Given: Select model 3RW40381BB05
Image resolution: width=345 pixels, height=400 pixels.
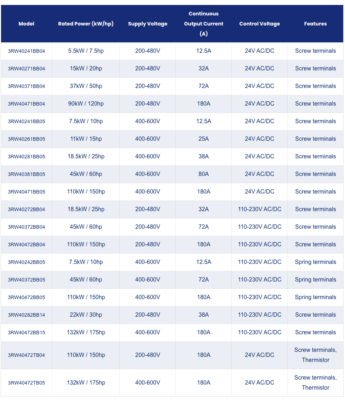Looking at the screenshot, I should click(26, 174).
